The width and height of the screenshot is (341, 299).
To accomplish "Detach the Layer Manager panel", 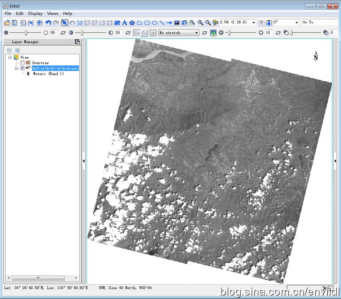I will pos(77,42).
